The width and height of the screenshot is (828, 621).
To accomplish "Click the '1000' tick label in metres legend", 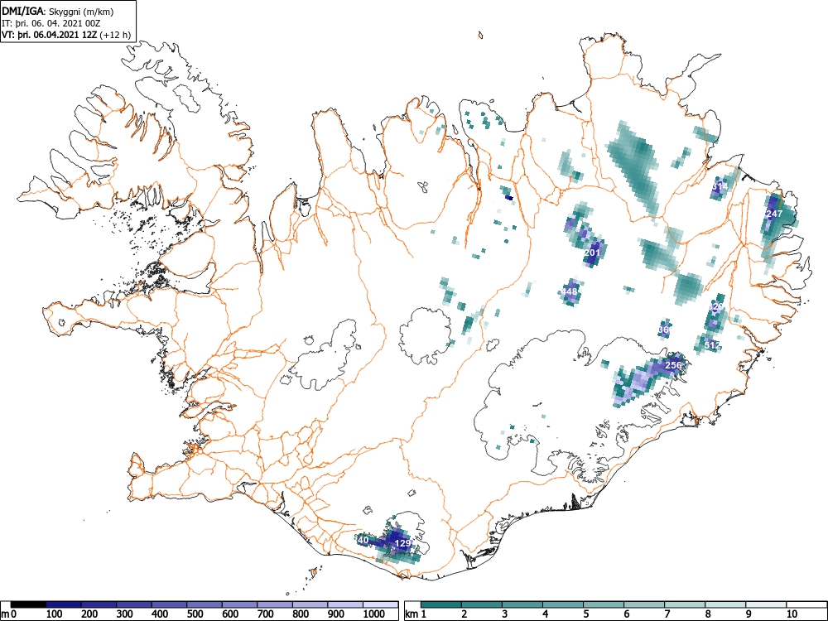I will tap(374, 614).
